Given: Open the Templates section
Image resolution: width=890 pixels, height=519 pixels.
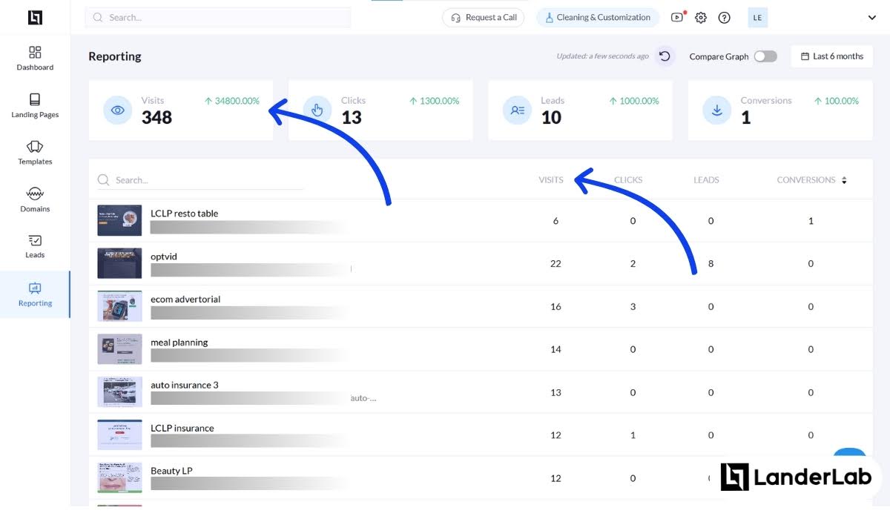Looking at the screenshot, I should click(35, 152).
